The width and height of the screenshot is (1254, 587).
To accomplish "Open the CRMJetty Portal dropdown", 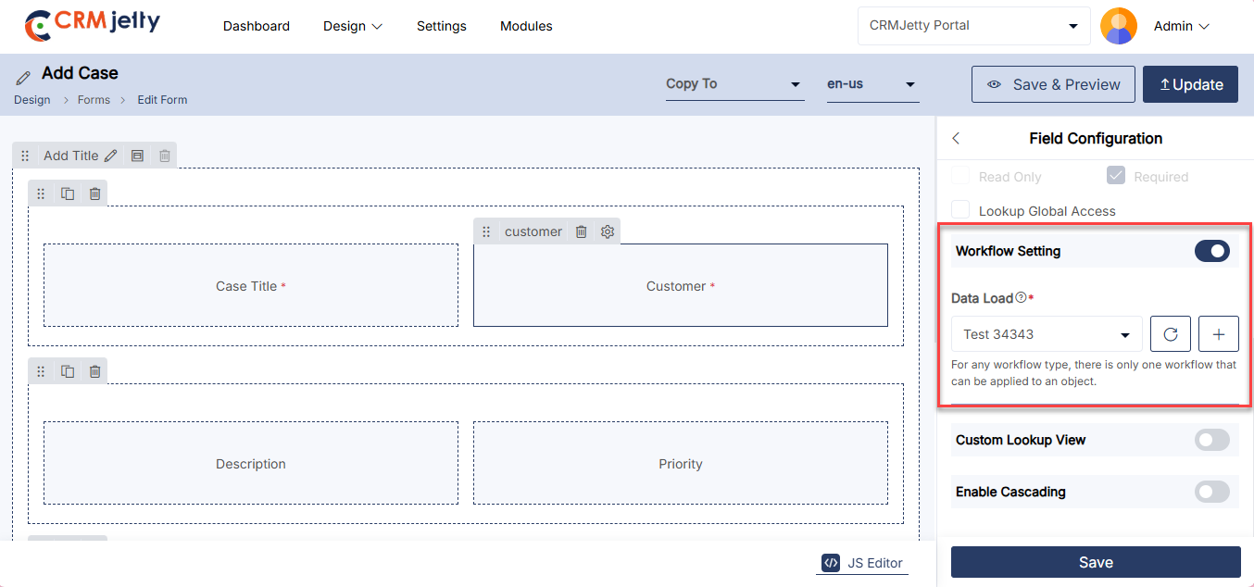I will point(973,26).
